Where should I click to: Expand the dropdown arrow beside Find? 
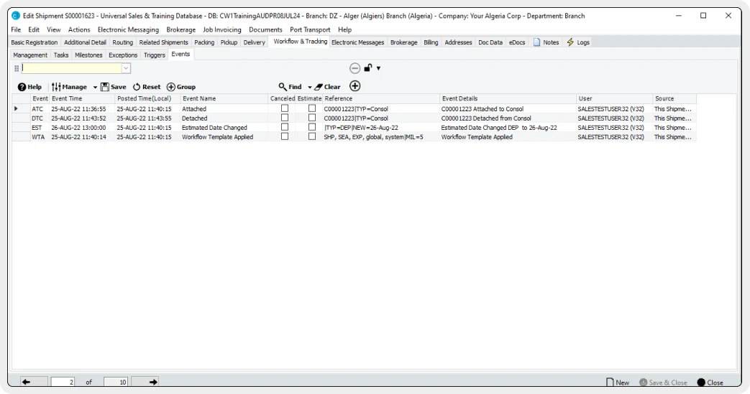tap(309, 87)
